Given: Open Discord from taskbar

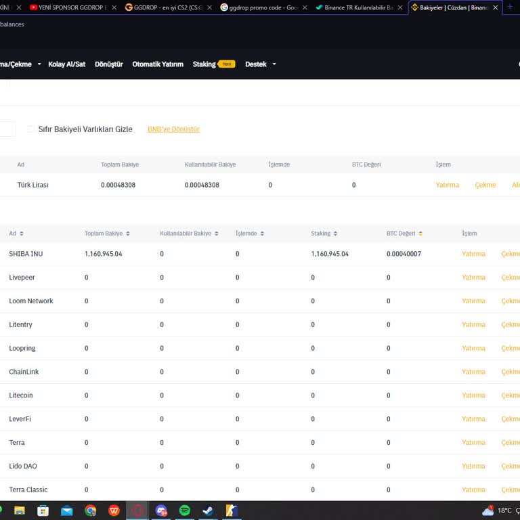Looking at the screenshot, I should 161,511.
